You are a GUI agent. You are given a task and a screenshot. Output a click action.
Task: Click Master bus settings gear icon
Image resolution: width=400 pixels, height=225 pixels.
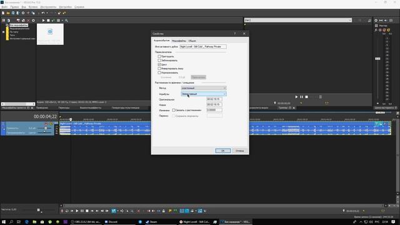376,21
